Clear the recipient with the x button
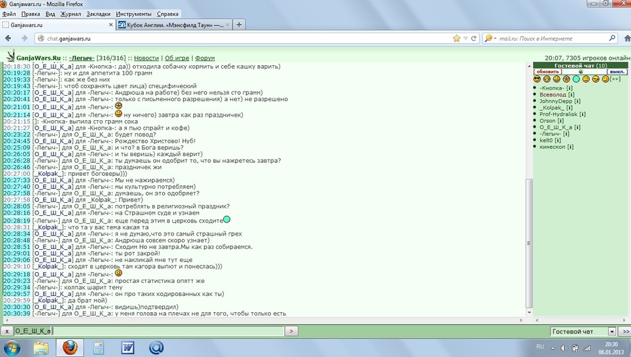Viewport: 631px width, 357px height. click(7, 331)
